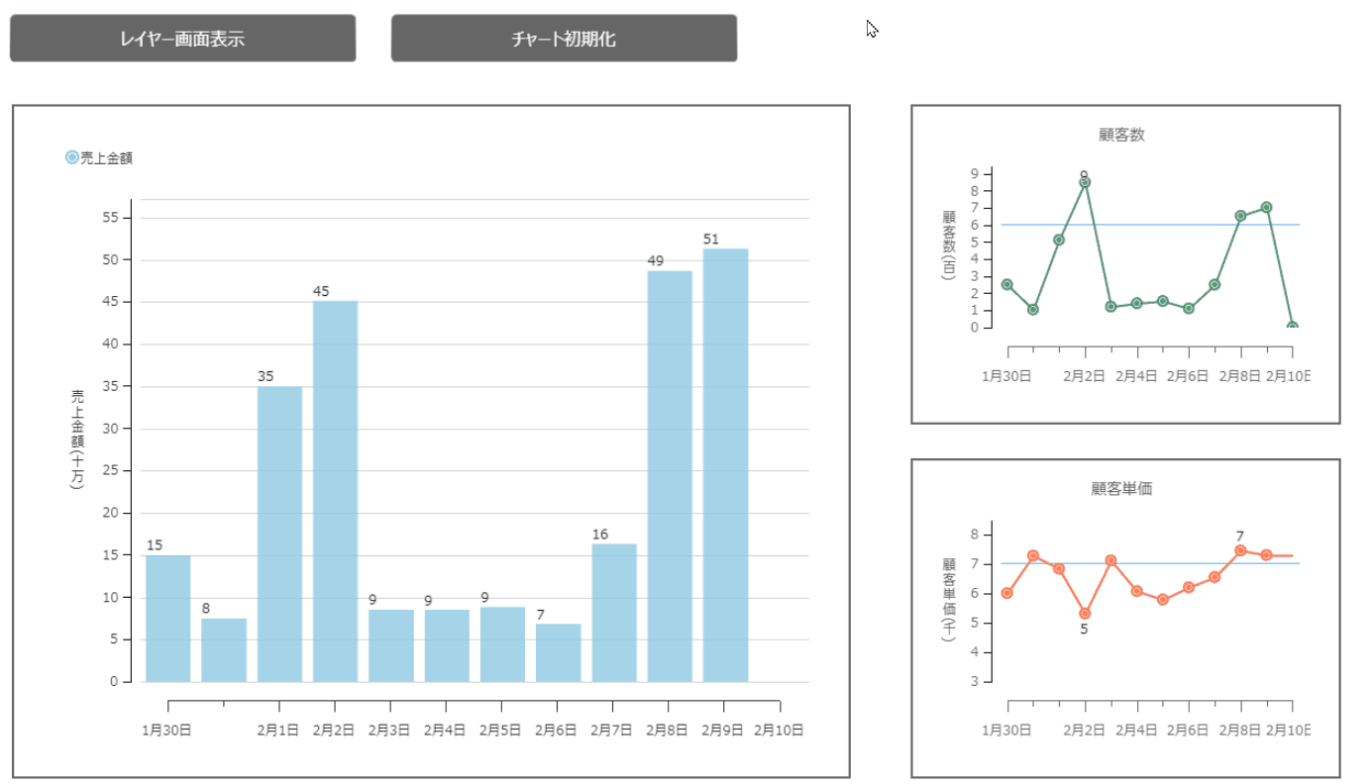Click the bar labeled 49 for 2月8日
The width and height of the screenshot is (1370, 784).
[x=670, y=476]
